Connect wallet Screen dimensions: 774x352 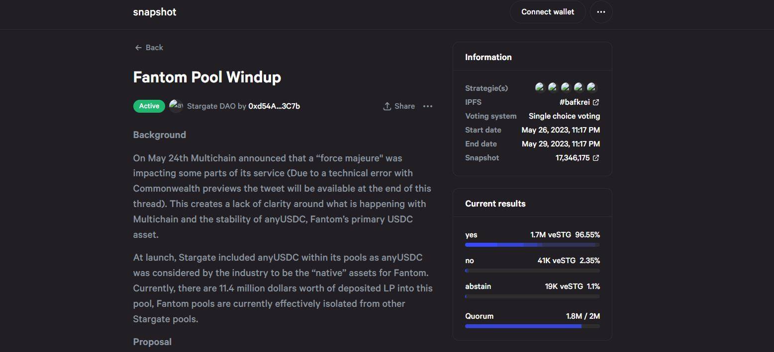[x=548, y=12]
